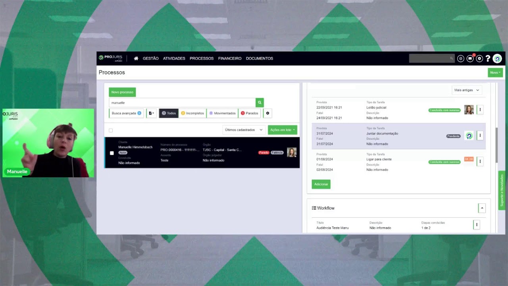Screen dimensions: 508x286
Task: Click the details panel vertical scrollbar
Action: (496, 145)
